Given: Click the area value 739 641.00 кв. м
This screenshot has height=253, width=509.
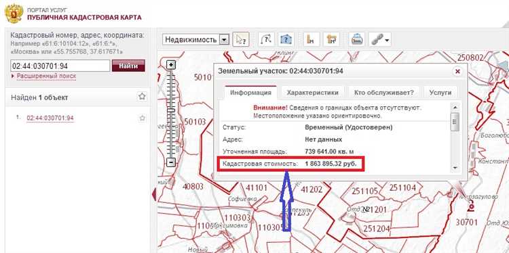Looking at the screenshot, I should click(x=329, y=152).
